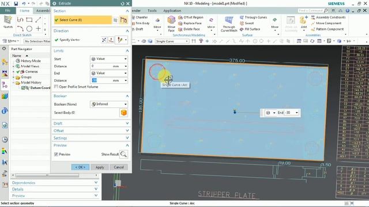Click the Pattern Component tool

pos(327,29)
